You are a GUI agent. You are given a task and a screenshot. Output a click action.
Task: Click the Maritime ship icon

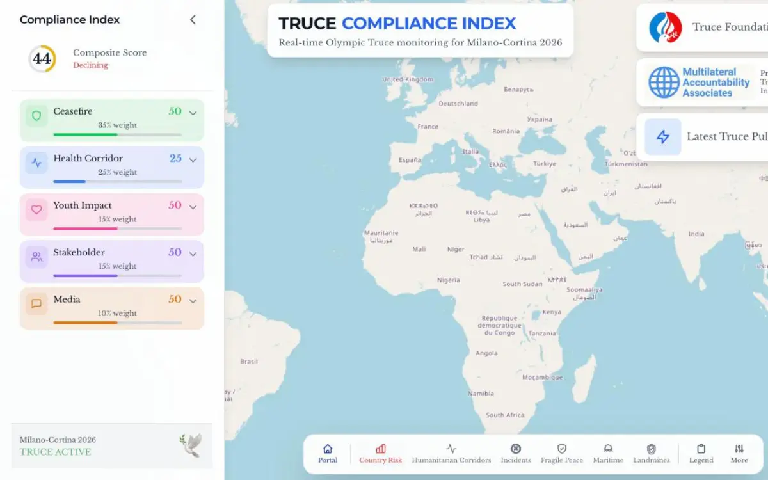608,449
